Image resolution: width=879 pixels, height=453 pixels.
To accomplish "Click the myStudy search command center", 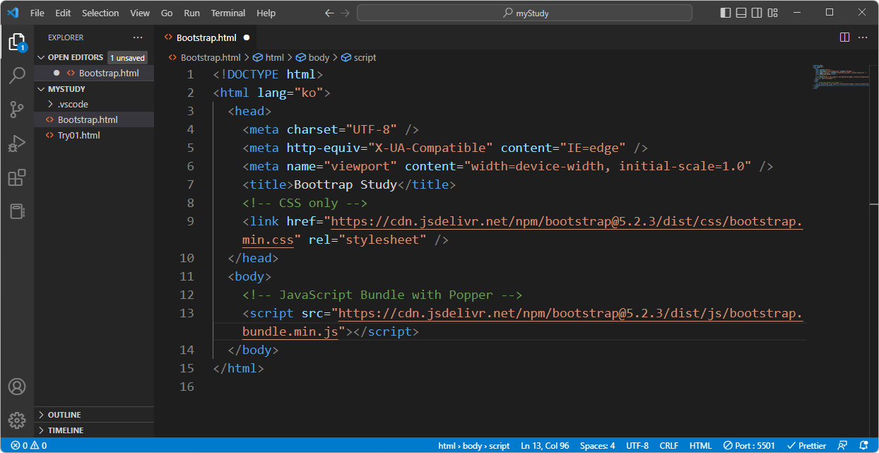I will point(524,13).
